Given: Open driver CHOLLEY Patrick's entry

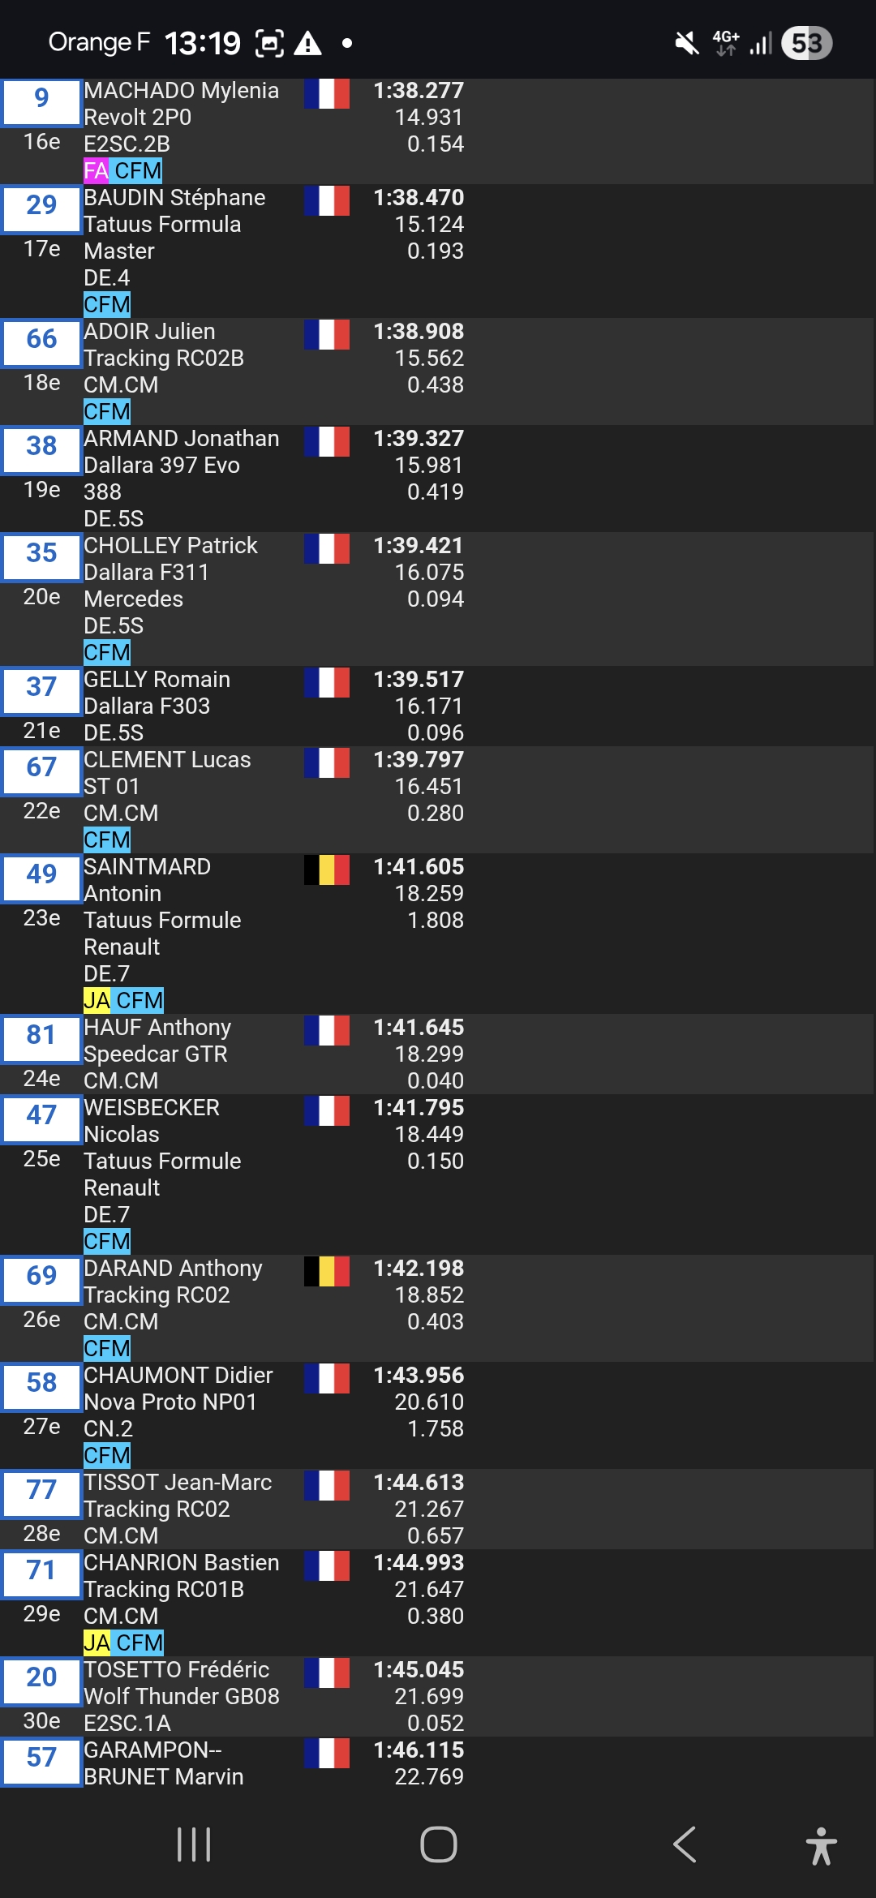Looking at the screenshot, I should [x=170, y=546].
